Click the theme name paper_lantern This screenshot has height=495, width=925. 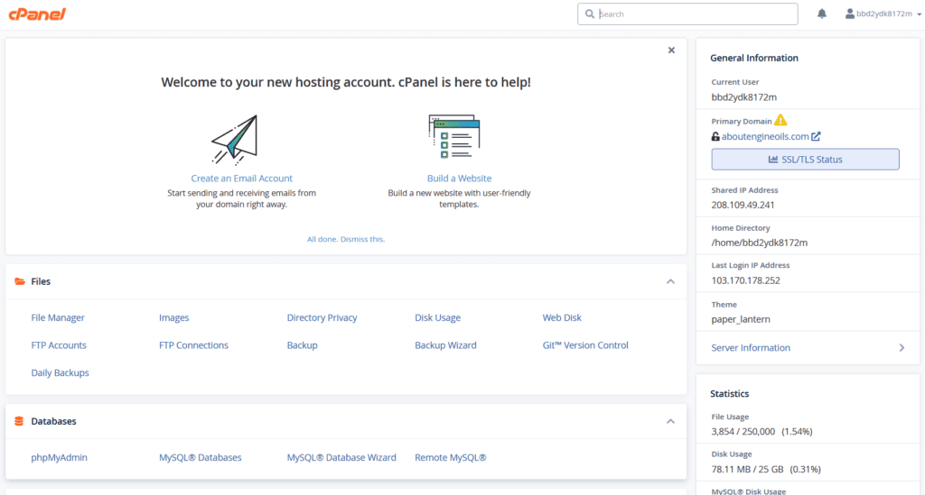pyautogui.click(x=741, y=319)
